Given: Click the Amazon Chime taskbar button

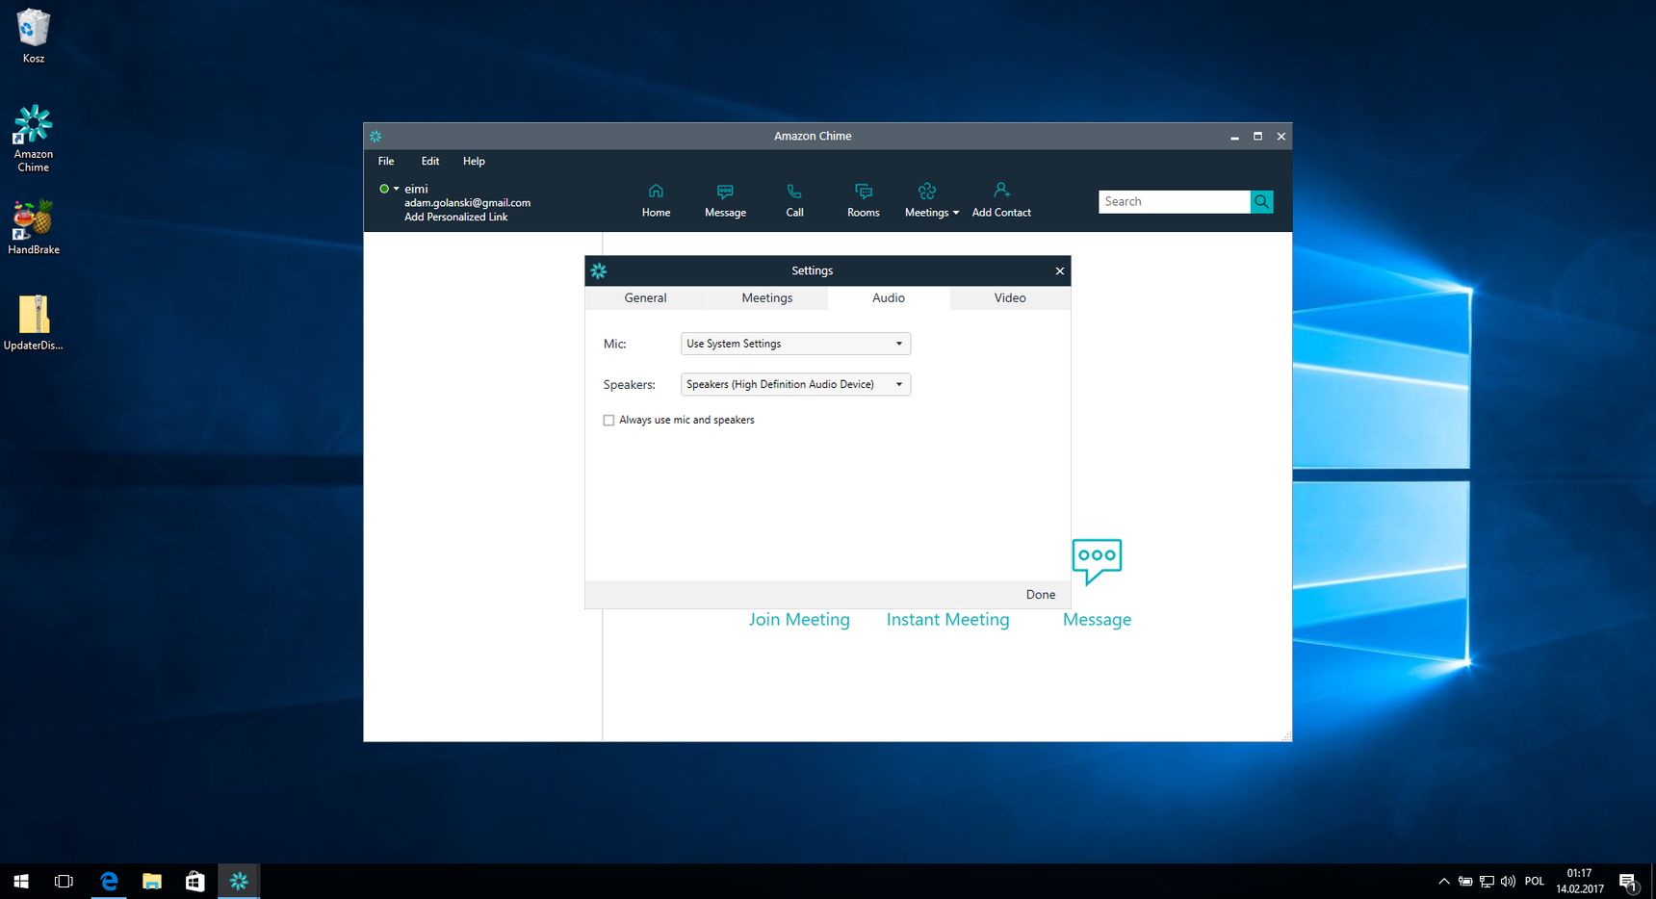Looking at the screenshot, I should click(x=239, y=881).
